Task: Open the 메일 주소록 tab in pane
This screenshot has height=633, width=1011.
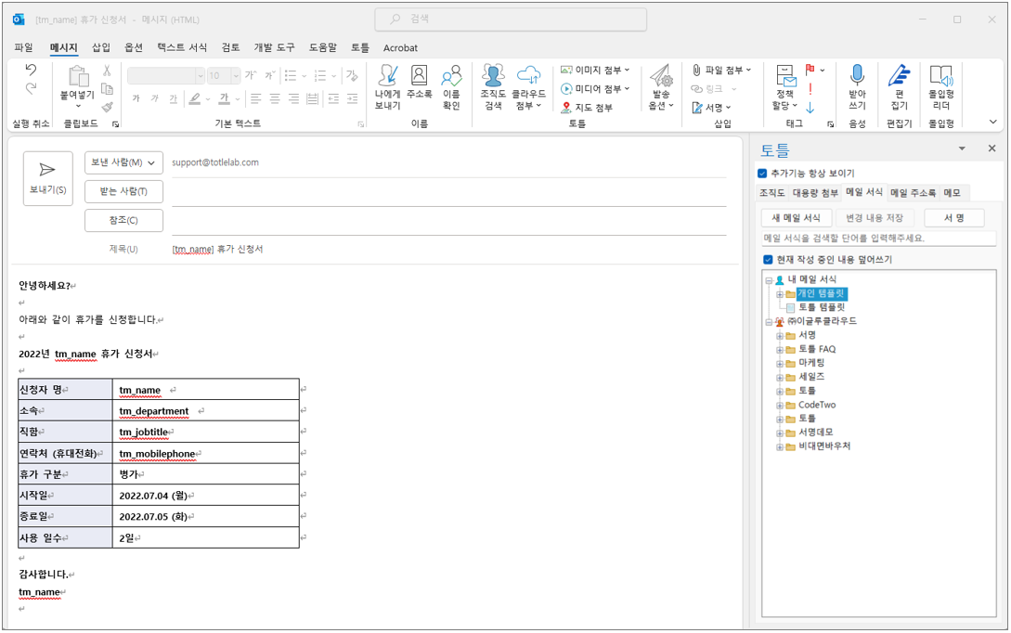Action: [x=913, y=193]
